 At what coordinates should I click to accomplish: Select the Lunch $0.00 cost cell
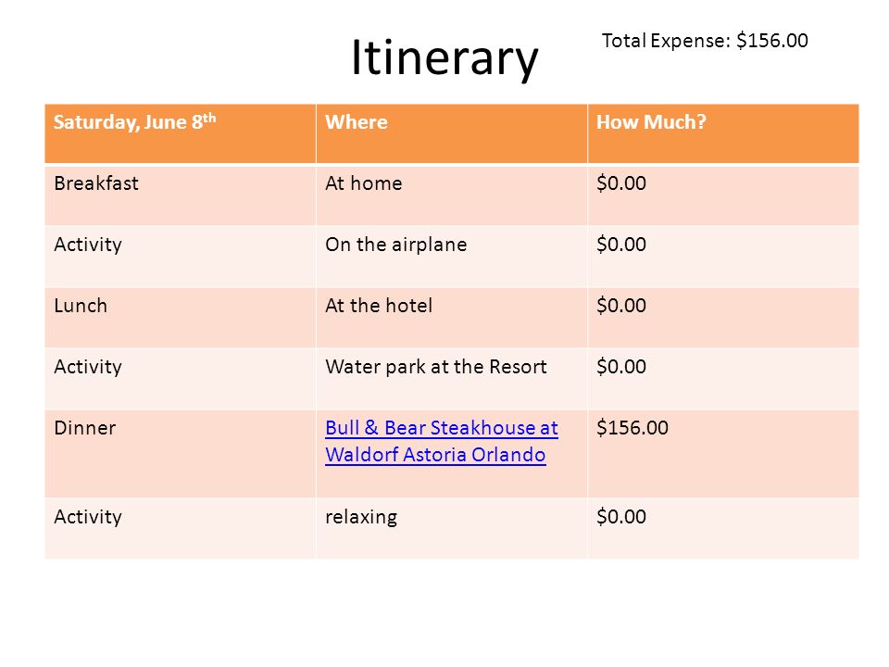(723, 317)
